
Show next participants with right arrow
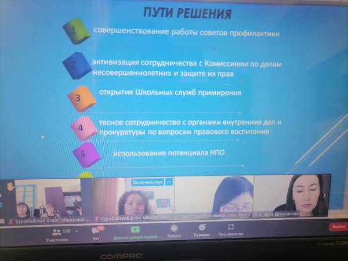pos(324,195)
